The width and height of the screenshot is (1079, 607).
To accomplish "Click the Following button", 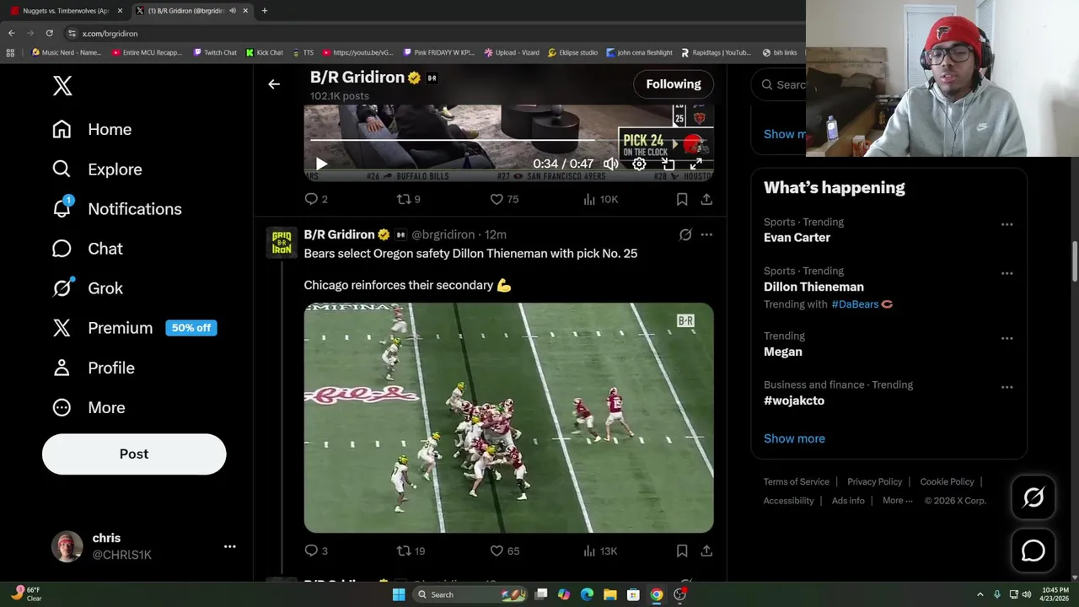I will (x=674, y=84).
